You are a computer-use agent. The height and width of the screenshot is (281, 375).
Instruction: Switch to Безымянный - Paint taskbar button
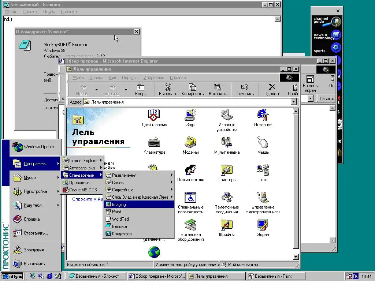pyautogui.click(x=276, y=277)
